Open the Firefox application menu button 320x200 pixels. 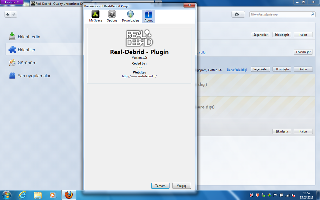click(12, 2)
